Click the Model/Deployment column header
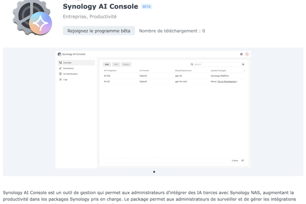306x204 pixels. point(183,70)
